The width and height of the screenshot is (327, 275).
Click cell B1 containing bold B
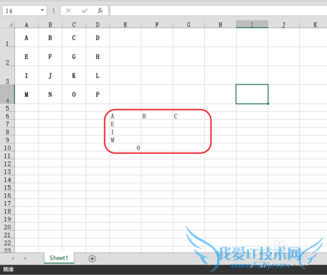50,37
